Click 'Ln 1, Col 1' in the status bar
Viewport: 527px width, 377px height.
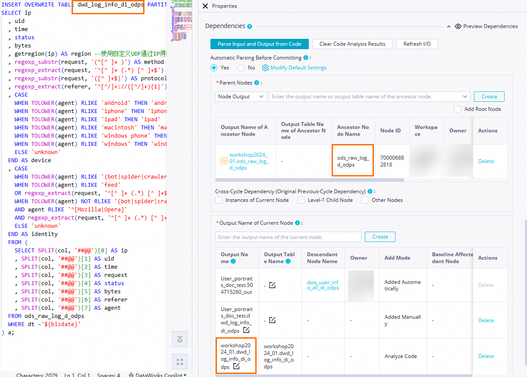77,375
